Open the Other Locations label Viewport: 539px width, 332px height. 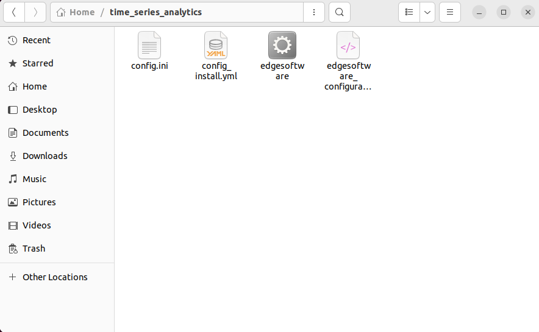(55, 277)
